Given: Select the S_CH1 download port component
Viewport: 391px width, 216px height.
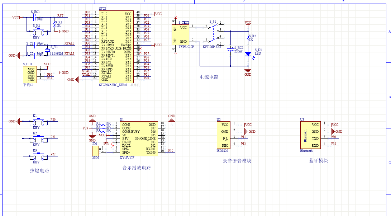Looking at the screenshot, I should point(30,74).
